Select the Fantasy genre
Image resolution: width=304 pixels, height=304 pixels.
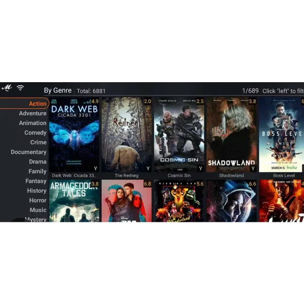(36, 181)
